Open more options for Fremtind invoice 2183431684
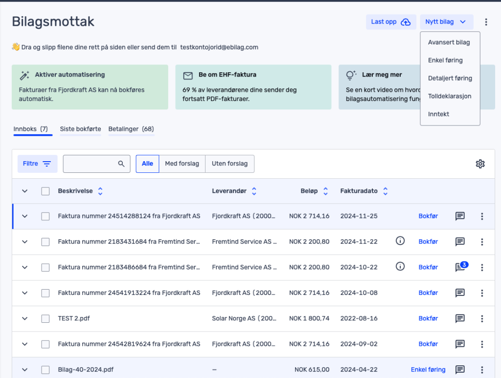Screen dimensions: 501x378 coord(482,242)
